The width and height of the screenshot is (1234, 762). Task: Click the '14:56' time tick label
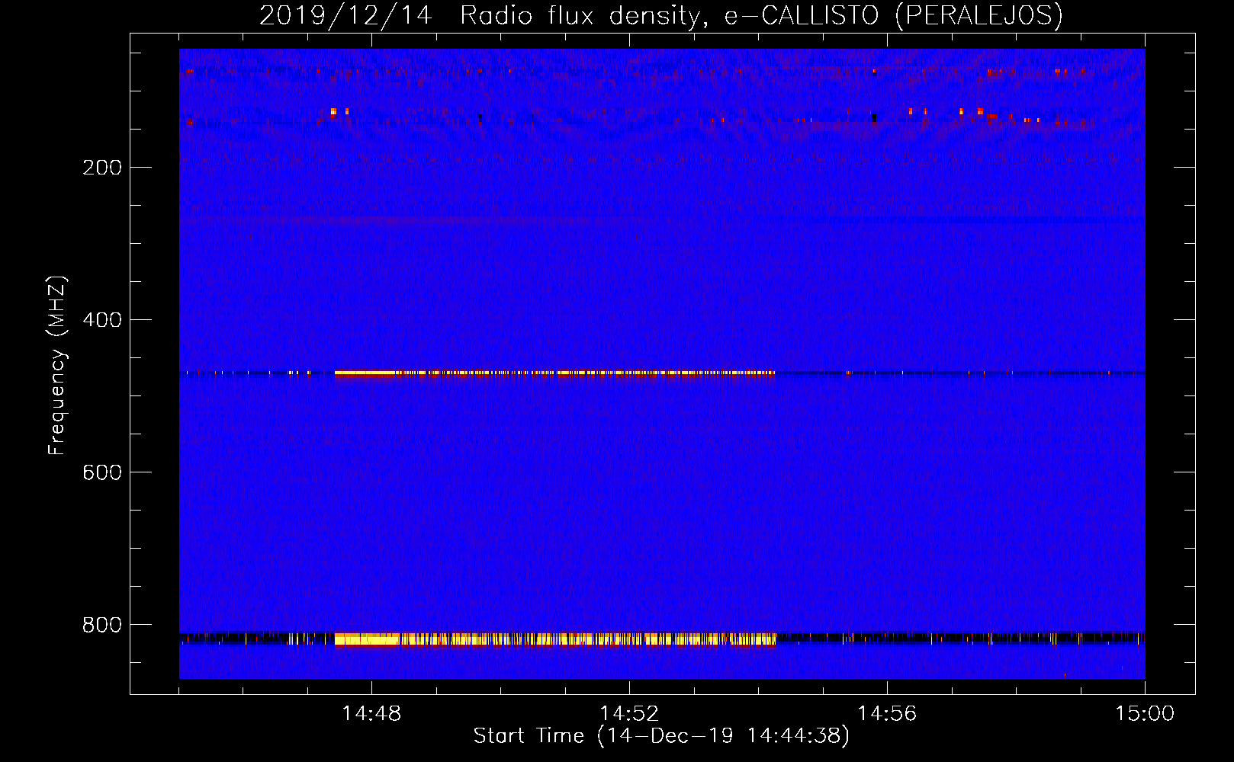(887, 714)
